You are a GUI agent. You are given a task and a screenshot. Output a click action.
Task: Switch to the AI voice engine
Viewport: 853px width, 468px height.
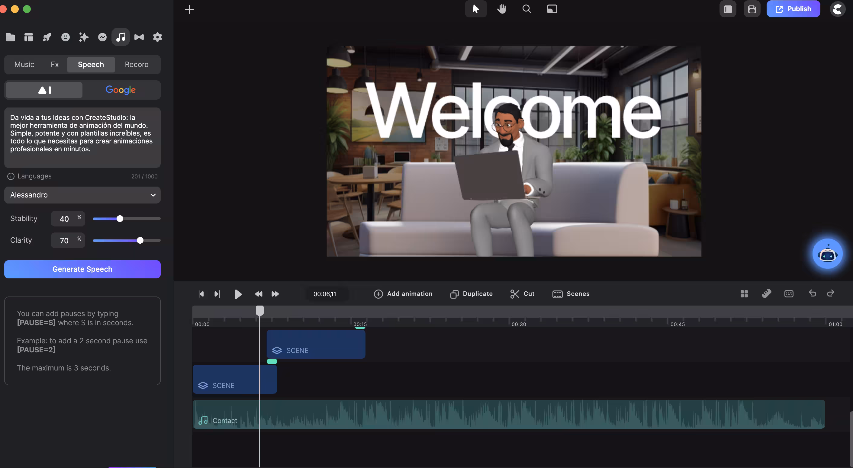44,90
